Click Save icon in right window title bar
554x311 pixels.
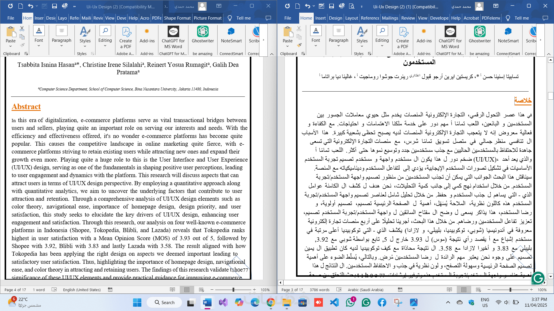[332, 6]
